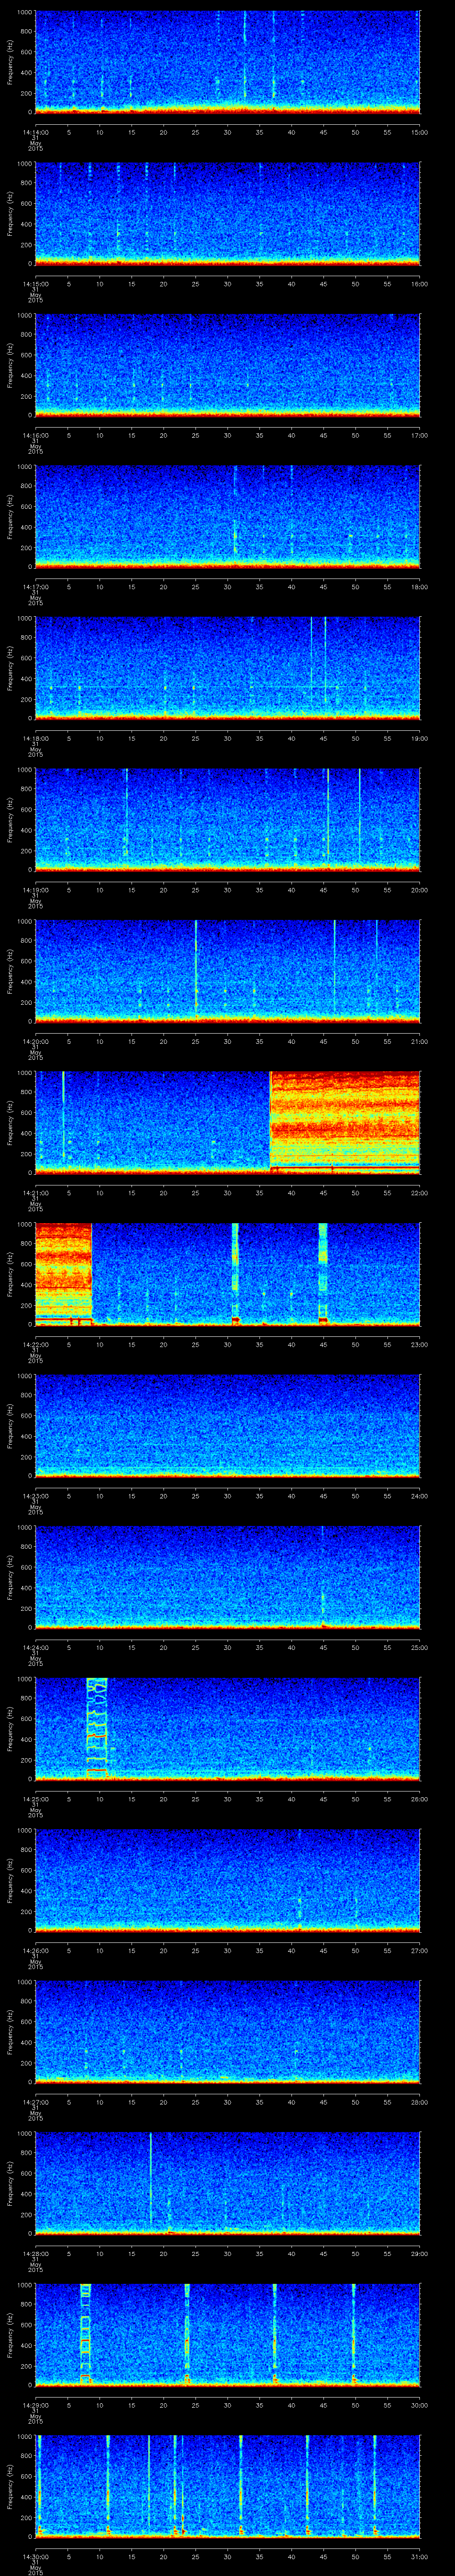Click the 27:00 end time label

pos(420,1950)
